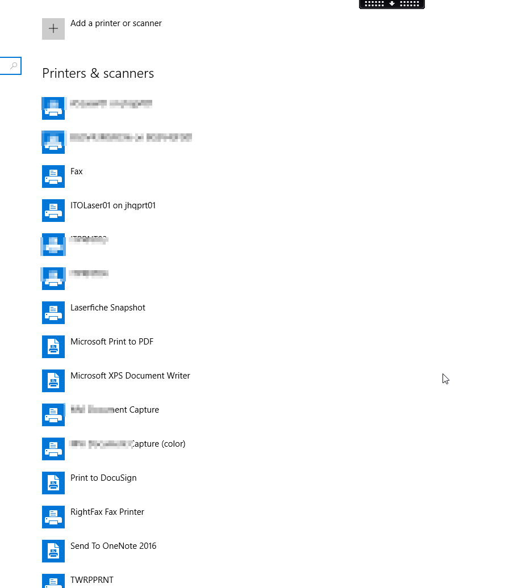Click the TWRPPRNT printer icon

click(x=53, y=581)
